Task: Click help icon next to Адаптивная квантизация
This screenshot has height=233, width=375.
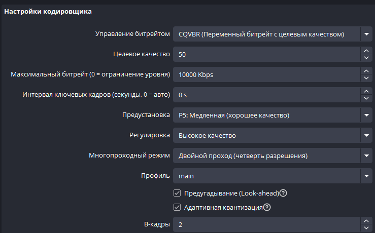Action: tap(267, 207)
